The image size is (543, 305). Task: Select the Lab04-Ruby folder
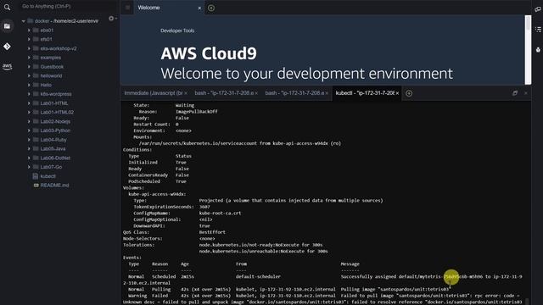(x=53, y=140)
